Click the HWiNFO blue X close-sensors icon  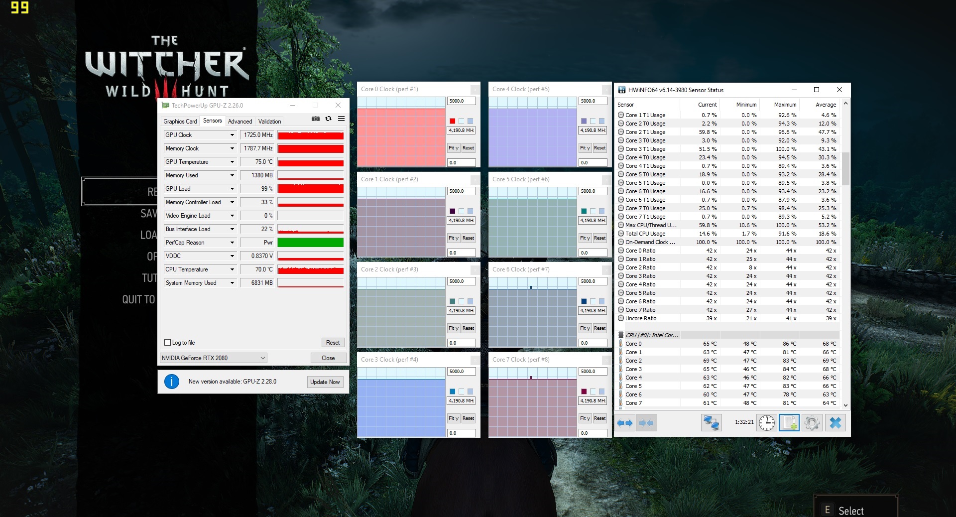pos(835,423)
